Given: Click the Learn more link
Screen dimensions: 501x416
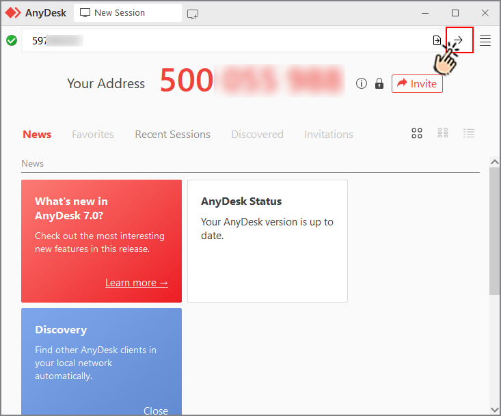Looking at the screenshot, I should pyautogui.click(x=137, y=283).
